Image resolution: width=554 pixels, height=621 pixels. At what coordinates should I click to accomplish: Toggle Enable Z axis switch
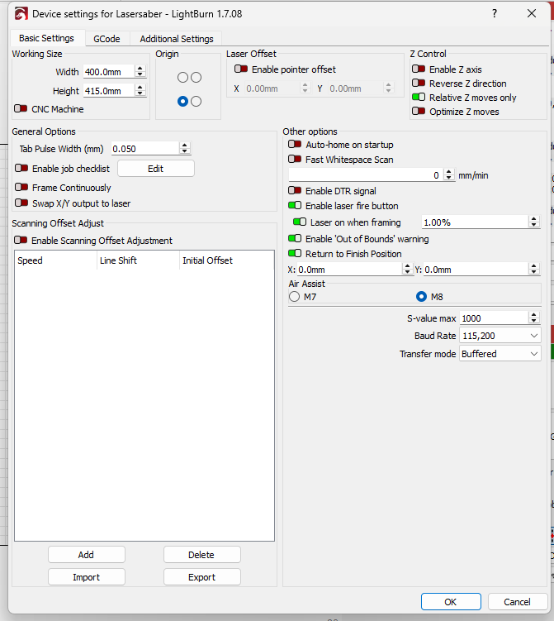(419, 69)
